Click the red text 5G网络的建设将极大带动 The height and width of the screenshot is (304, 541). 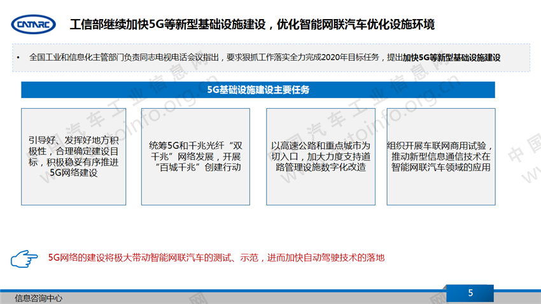(216, 258)
